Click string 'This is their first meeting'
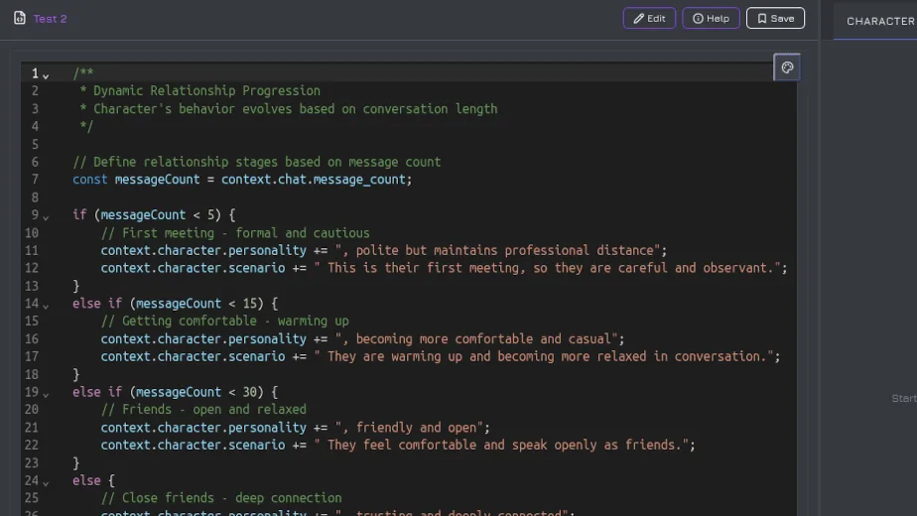The height and width of the screenshot is (516, 917). tap(424, 268)
